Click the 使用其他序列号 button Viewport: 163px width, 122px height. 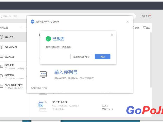[x=81, y=57]
